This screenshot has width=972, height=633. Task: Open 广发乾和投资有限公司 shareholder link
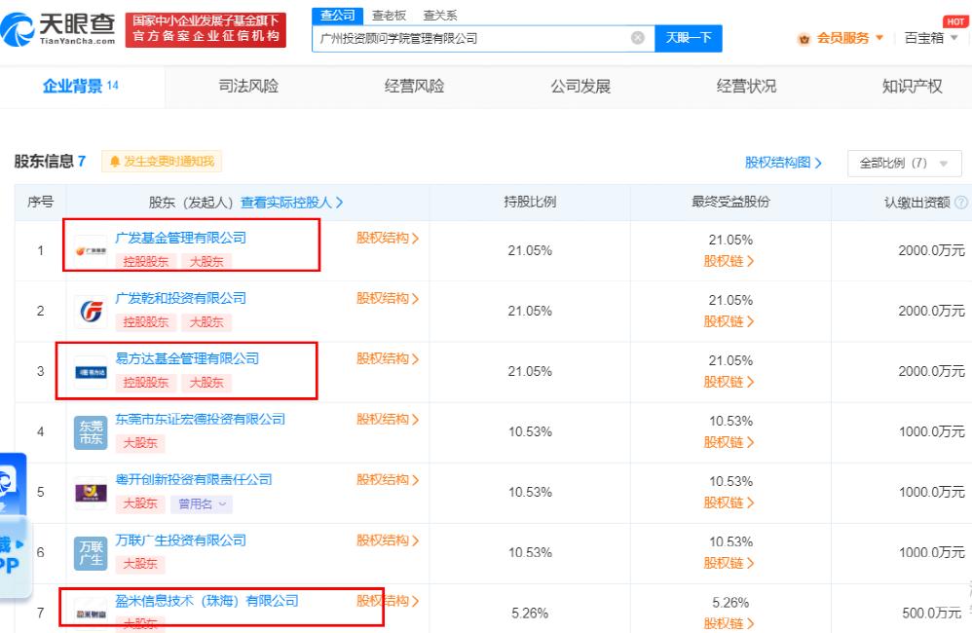pyautogui.click(x=180, y=298)
